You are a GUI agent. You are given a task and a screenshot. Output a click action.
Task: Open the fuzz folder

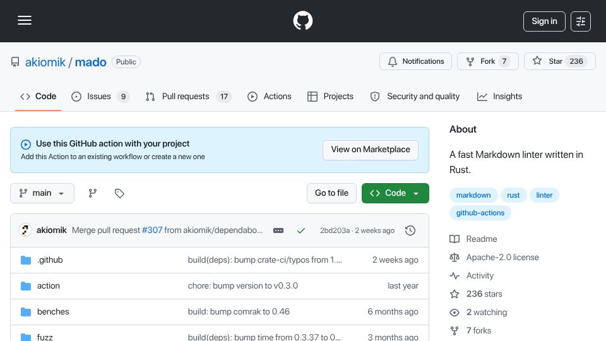click(45, 337)
